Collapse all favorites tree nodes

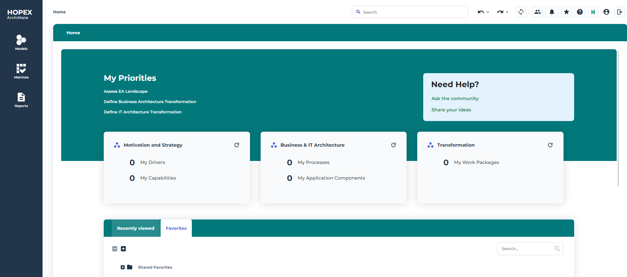pyautogui.click(x=115, y=249)
